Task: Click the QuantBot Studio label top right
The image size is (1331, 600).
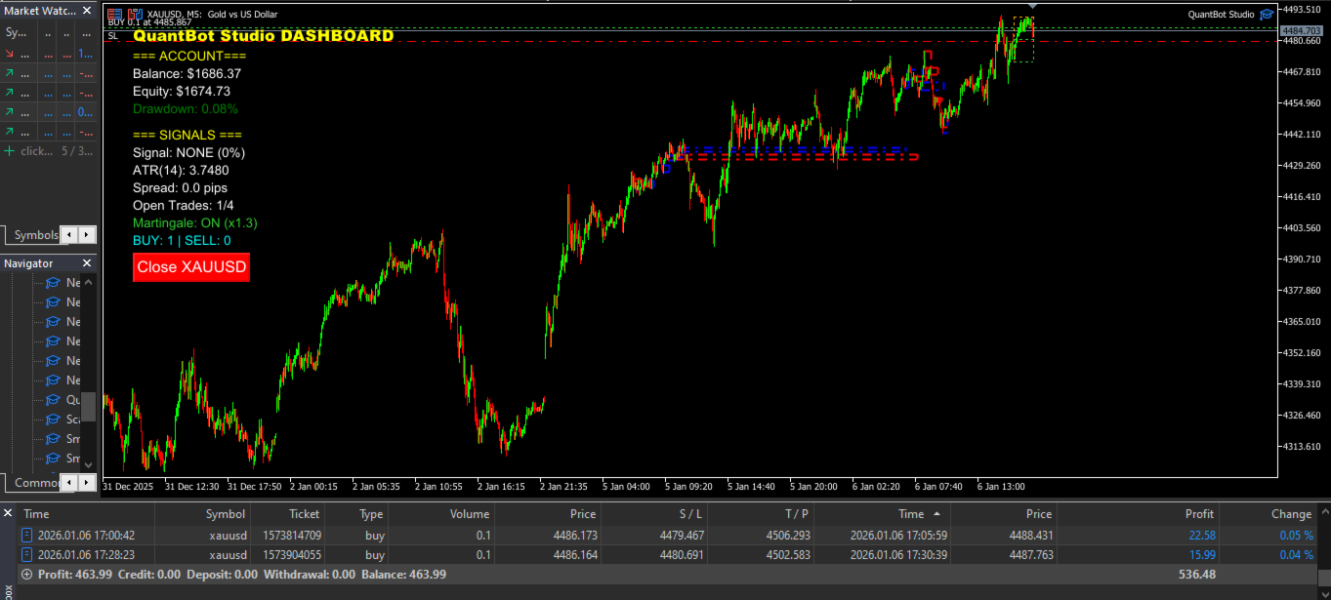Action: pyautogui.click(x=1221, y=14)
